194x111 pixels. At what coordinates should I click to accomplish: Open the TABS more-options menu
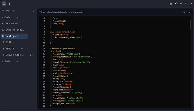(x=34, y=11)
